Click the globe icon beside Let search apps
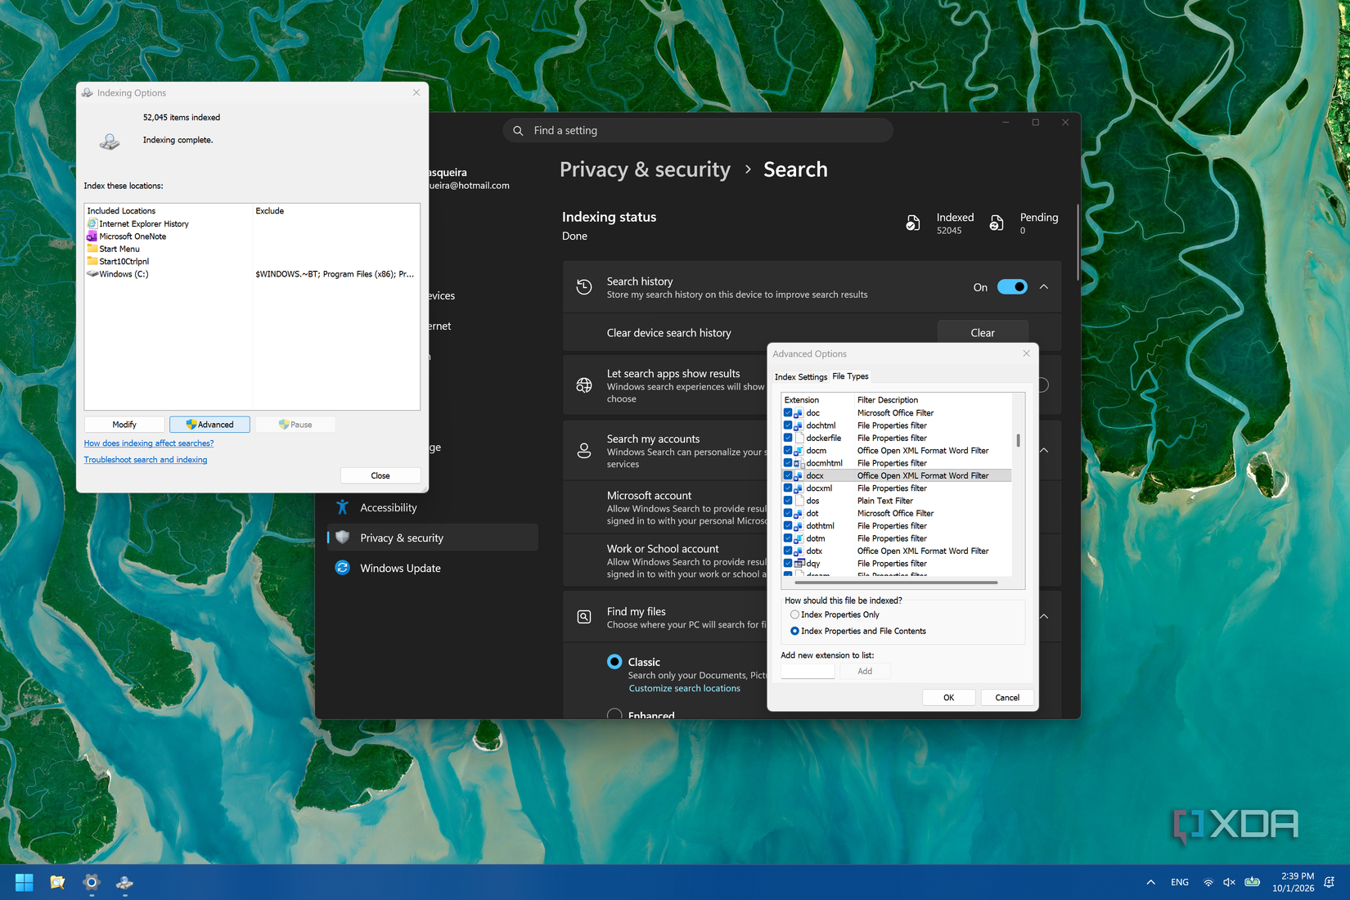 584,385
